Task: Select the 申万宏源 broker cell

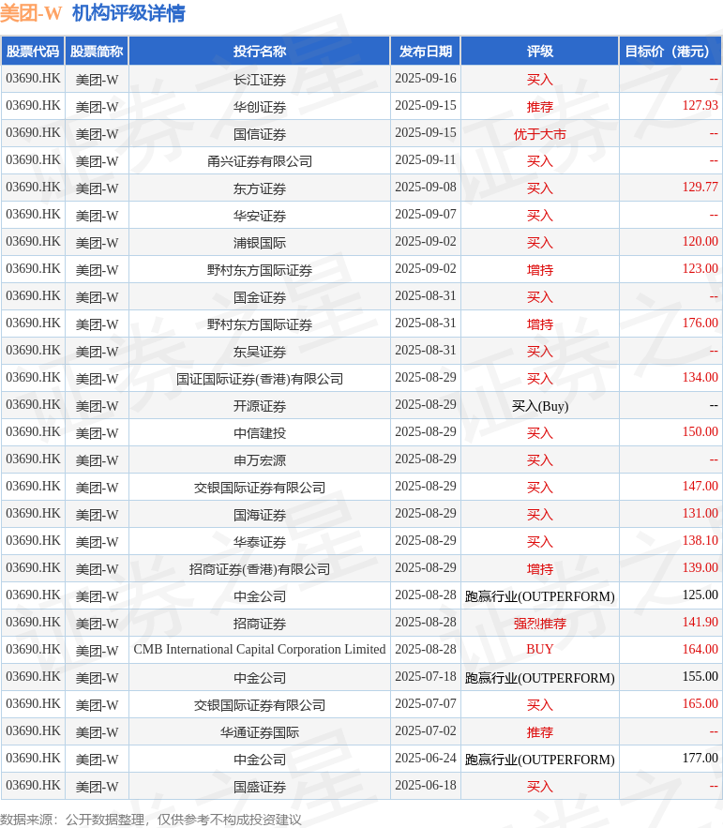Action: [x=260, y=460]
